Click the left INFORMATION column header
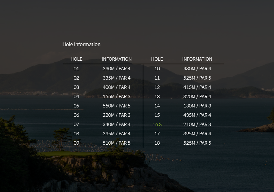The height and width of the screenshot is (192, 274). coord(117,59)
